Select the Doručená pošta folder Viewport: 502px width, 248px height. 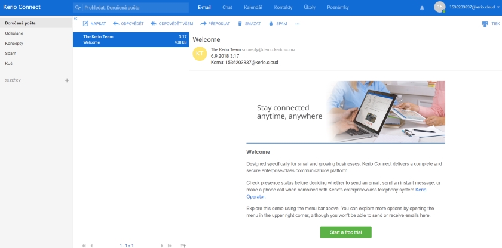(x=36, y=23)
